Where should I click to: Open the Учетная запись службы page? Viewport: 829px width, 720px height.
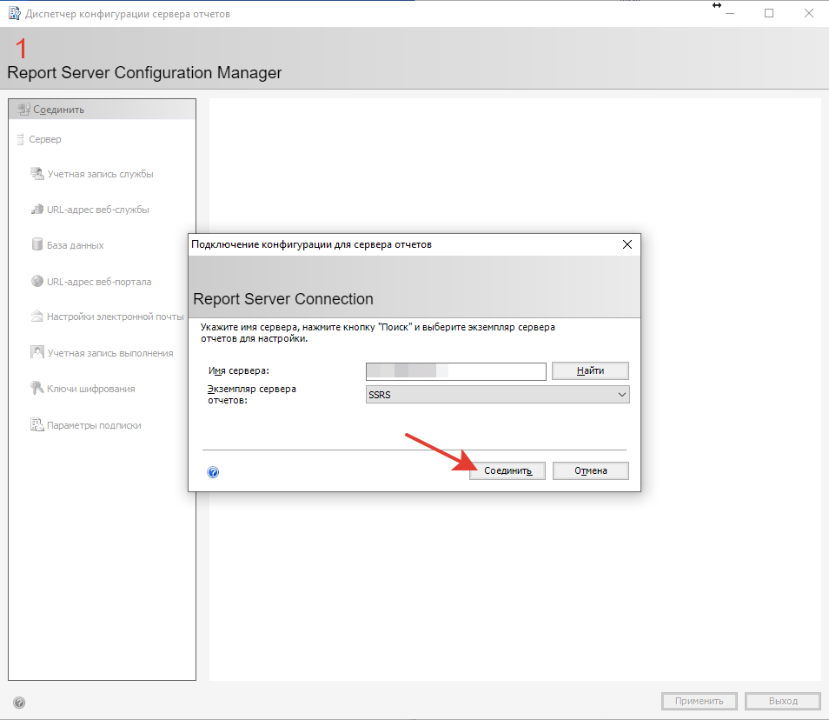pyautogui.click(x=100, y=174)
